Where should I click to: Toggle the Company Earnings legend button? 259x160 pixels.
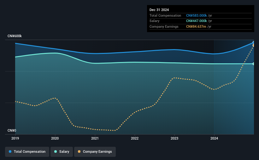[95, 151]
